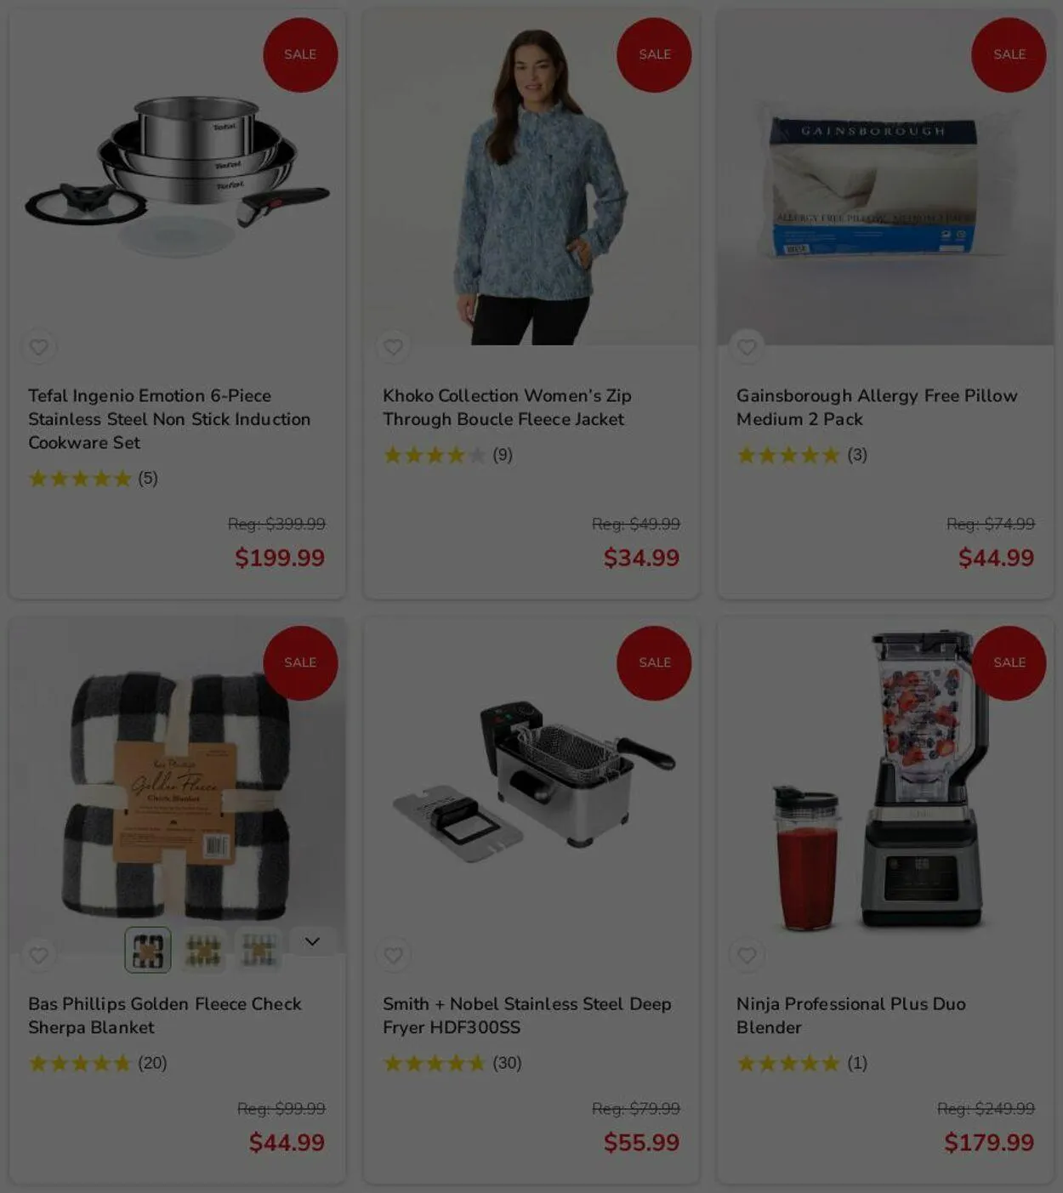Tap heart icon for Ninja blender
1063x1193 pixels.
[x=747, y=955]
